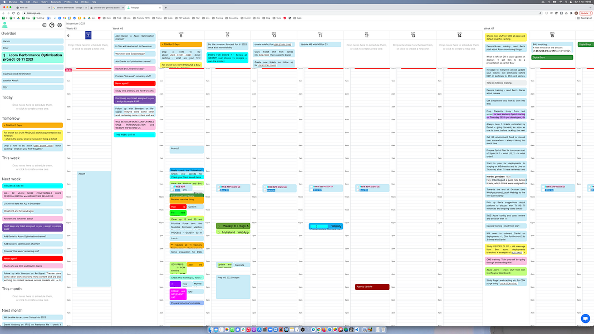Screen dimensions: 594x334
Task: Click the Todoyogi logo avatar in sidebar
Action: pyautogui.click(x=4, y=25)
